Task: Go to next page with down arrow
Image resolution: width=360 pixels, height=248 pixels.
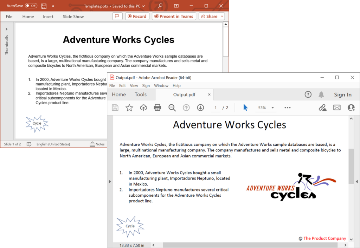Action: 200,108
